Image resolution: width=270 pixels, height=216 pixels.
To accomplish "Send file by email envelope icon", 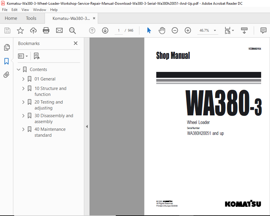I will [59, 30].
